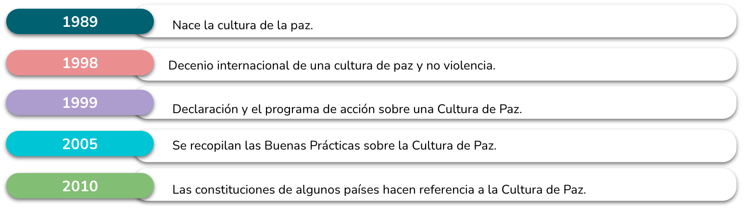
Task: Click the word 'Declaración' in the 1999 row
Action: click(205, 109)
